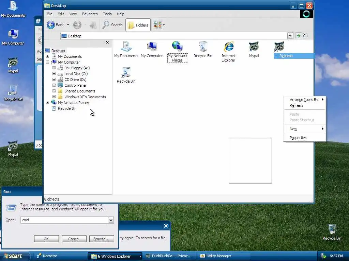Click Browse... in the Run dialog
Screen dimensions: 349x261
[102, 239]
